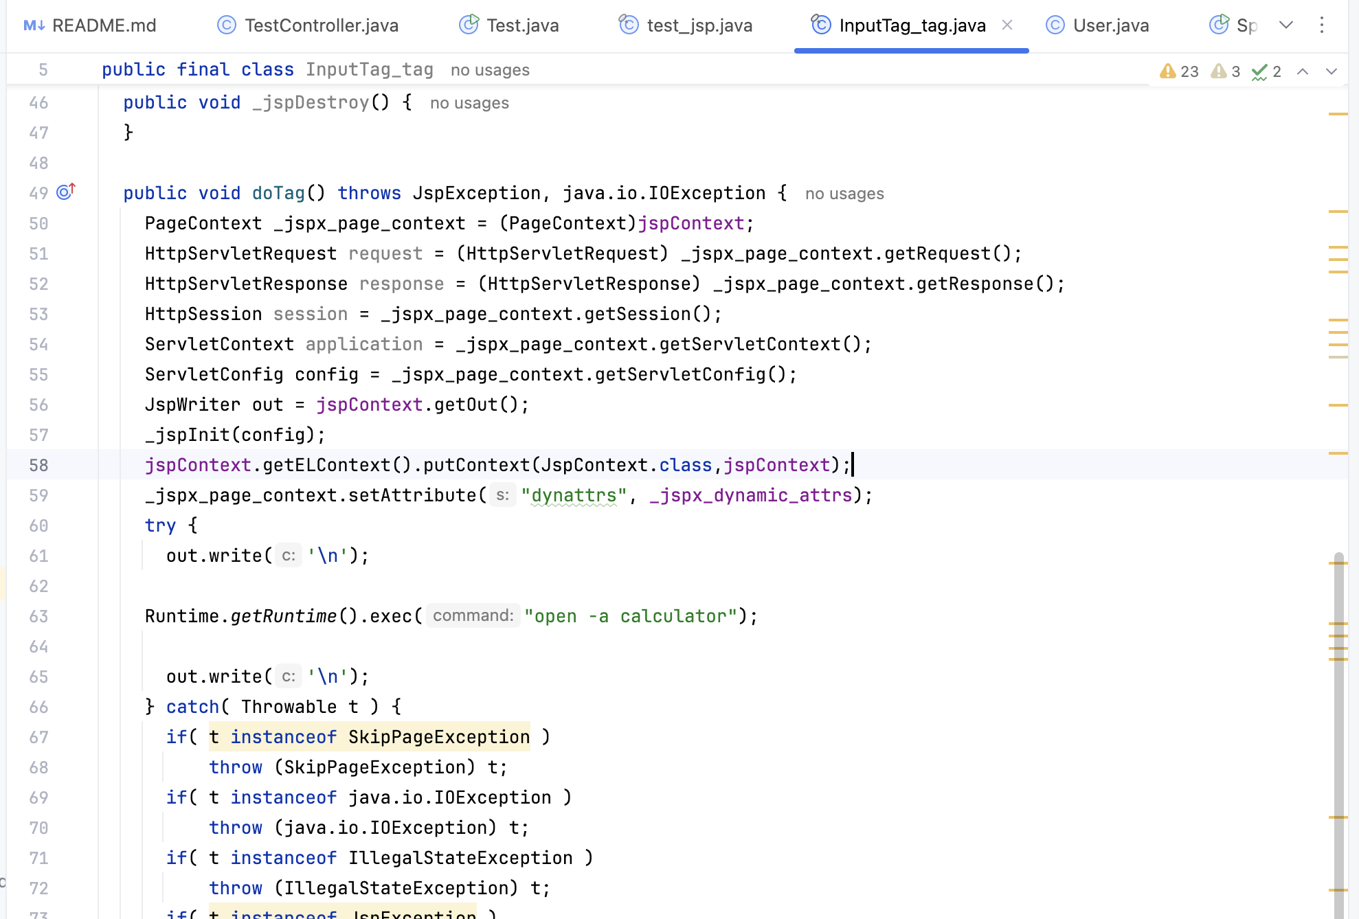Click line number 58 in the gutter
The height and width of the screenshot is (919, 1359).
[38, 465]
